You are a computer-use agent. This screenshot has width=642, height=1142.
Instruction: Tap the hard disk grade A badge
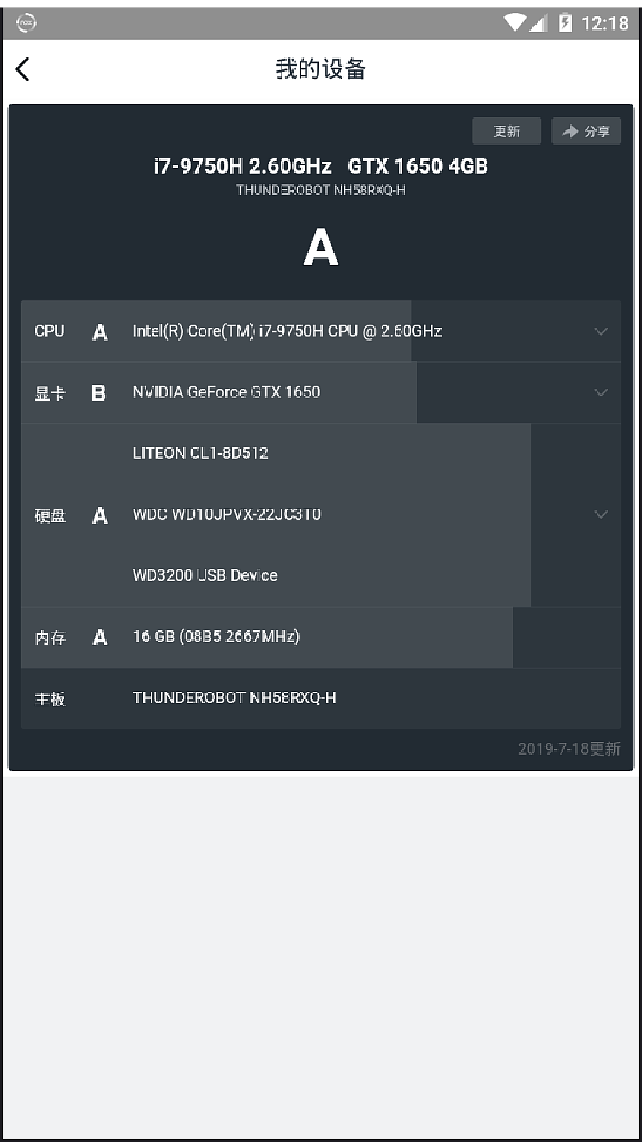(x=100, y=515)
